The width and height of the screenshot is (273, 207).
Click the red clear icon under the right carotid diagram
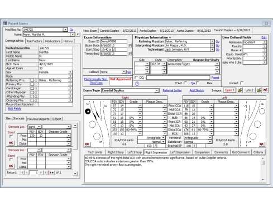point(87,144)
